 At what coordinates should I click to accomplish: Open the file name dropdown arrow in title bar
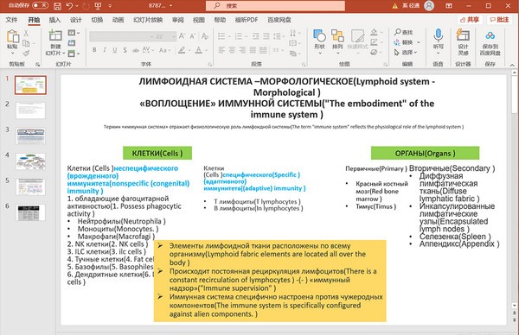click(170, 6)
